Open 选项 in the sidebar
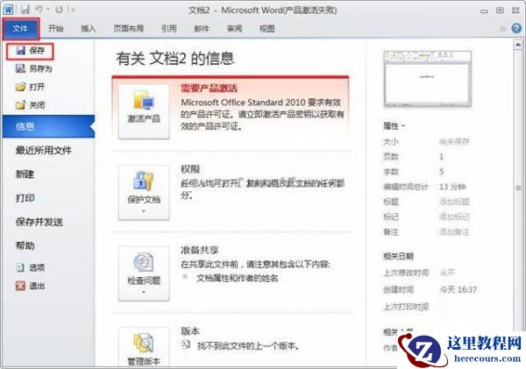The width and height of the screenshot is (526, 369). 30,267
